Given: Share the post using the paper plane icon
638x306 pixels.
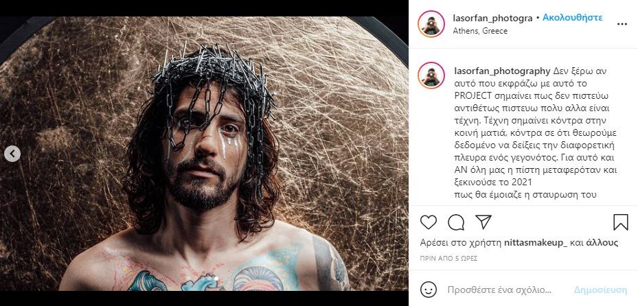Looking at the screenshot, I should (483, 222).
